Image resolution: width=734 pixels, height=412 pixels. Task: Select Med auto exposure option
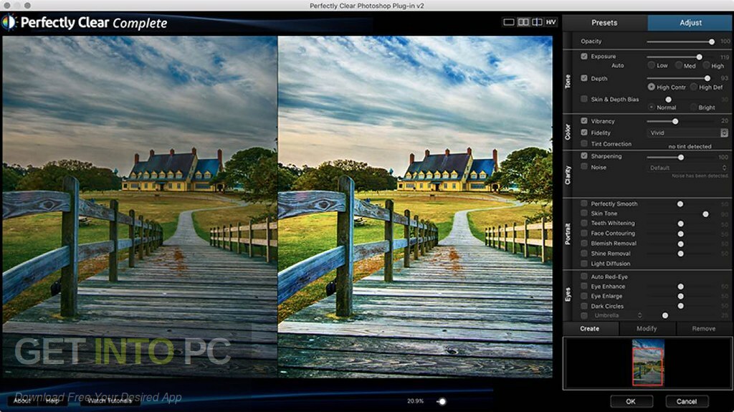678,65
